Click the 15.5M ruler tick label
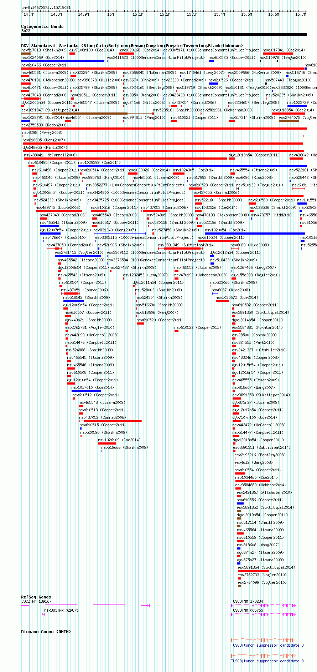317x672 pixels. 246,14
